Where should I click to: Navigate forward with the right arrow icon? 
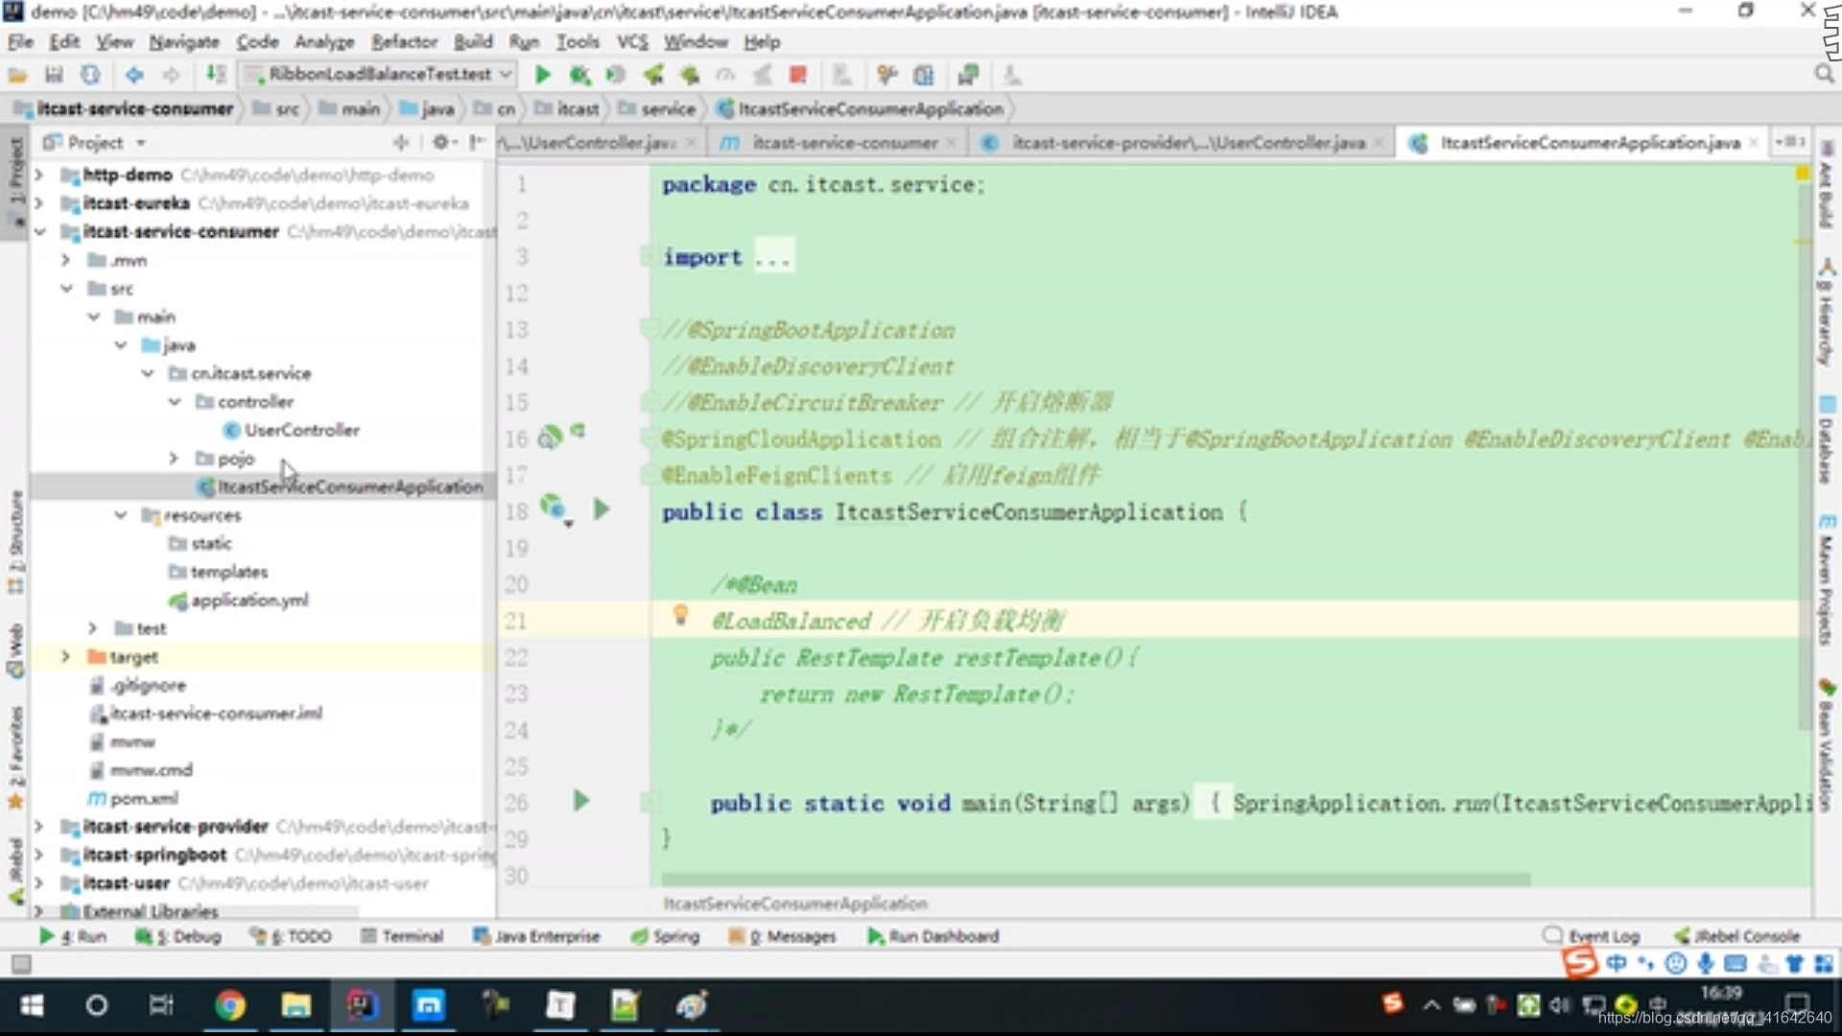point(171,75)
